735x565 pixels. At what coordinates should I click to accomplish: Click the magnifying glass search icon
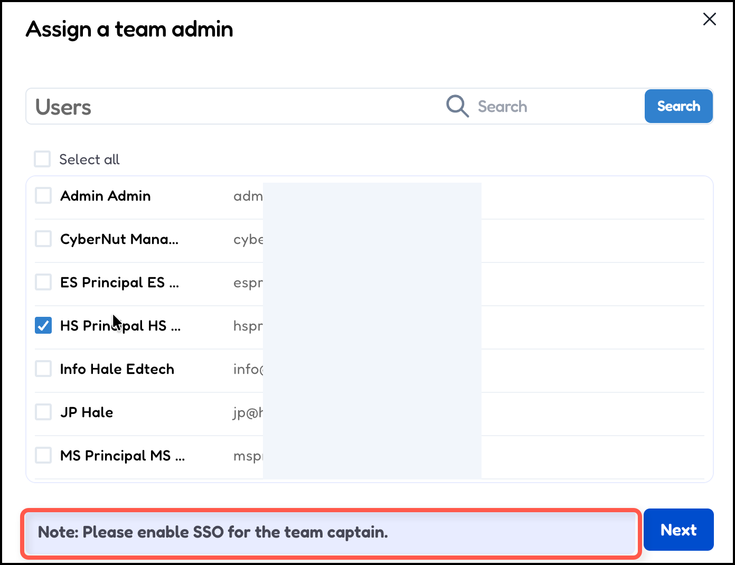point(457,106)
